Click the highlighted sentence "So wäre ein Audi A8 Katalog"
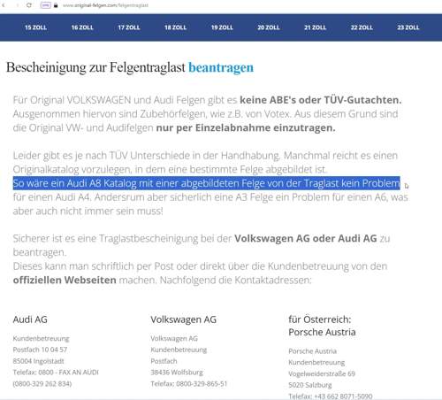Viewport: 442px width, 400px height. [207, 183]
